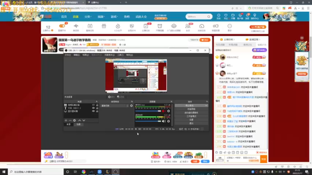Open OBS 编辑(E) menu

click(x=76, y=55)
